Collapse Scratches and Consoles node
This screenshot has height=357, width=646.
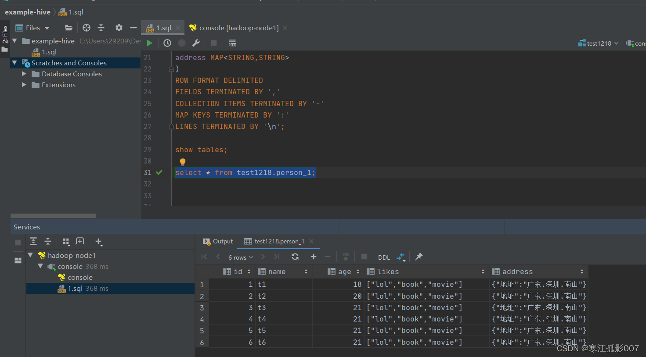tap(14, 63)
